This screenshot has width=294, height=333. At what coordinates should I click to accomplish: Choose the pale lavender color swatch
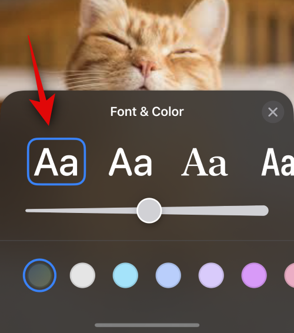pyautogui.click(x=211, y=275)
